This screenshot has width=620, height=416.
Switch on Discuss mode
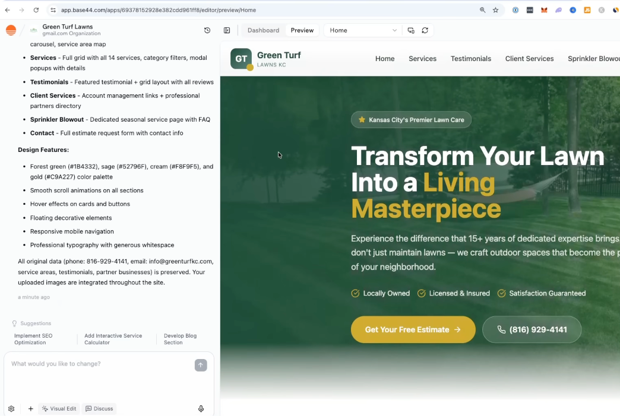[99, 408]
